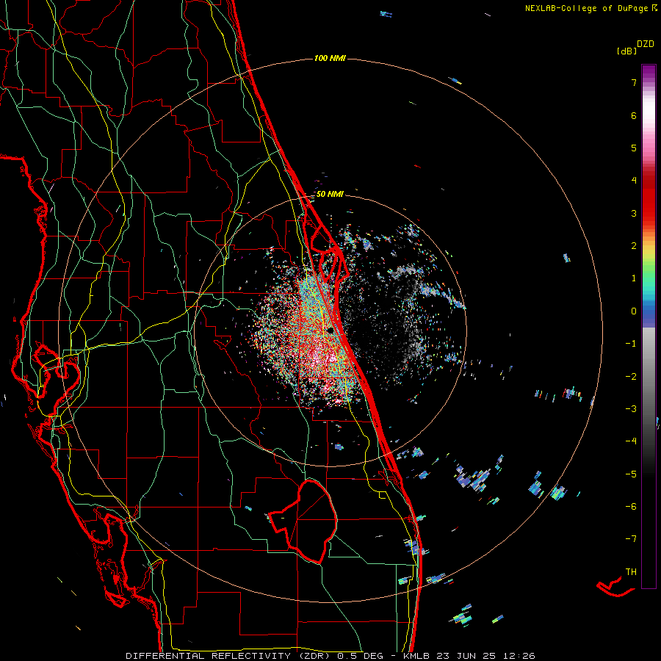Click the ZDR color scale bar
This screenshot has width=661, height=661.
(x=649, y=326)
